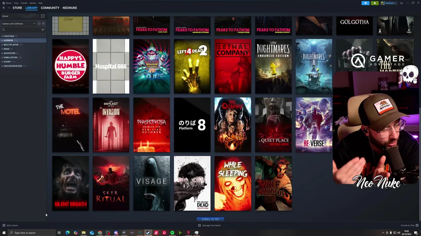The height and width of the screenshot is (236, 421).
Task: Click the Add a Game plus icon
Action: coord(4,226)
